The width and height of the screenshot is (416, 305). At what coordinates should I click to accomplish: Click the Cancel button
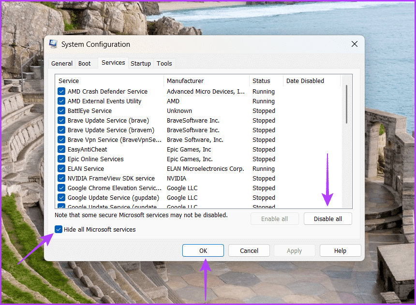coord(249,251)
